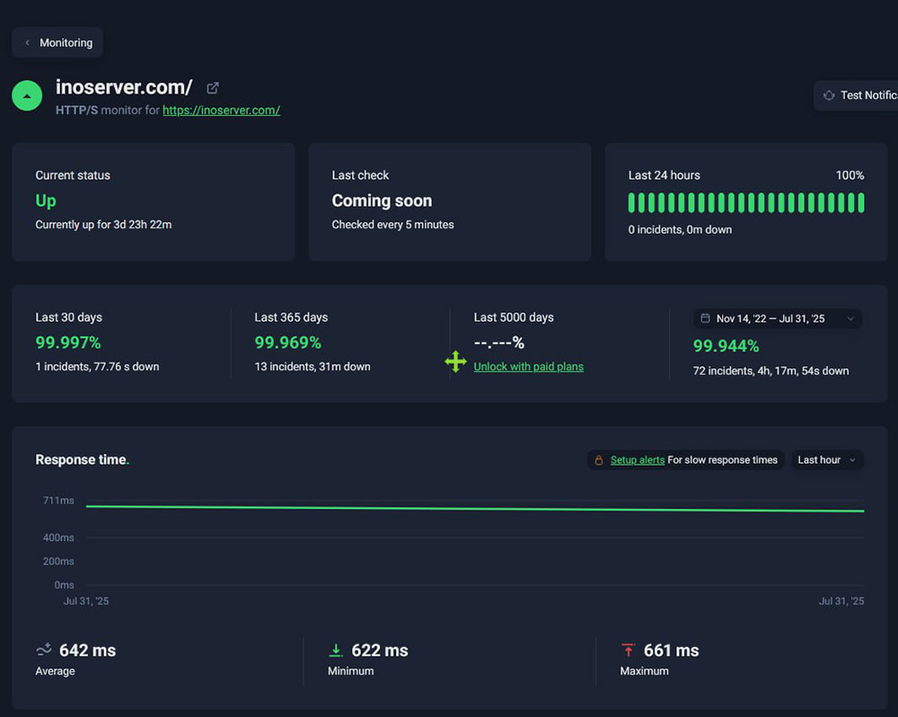Image resolution: width=898 pixels, height=717 pixels.
Task: Click the bell icon on Test Notification
Action: pos(829,95)
